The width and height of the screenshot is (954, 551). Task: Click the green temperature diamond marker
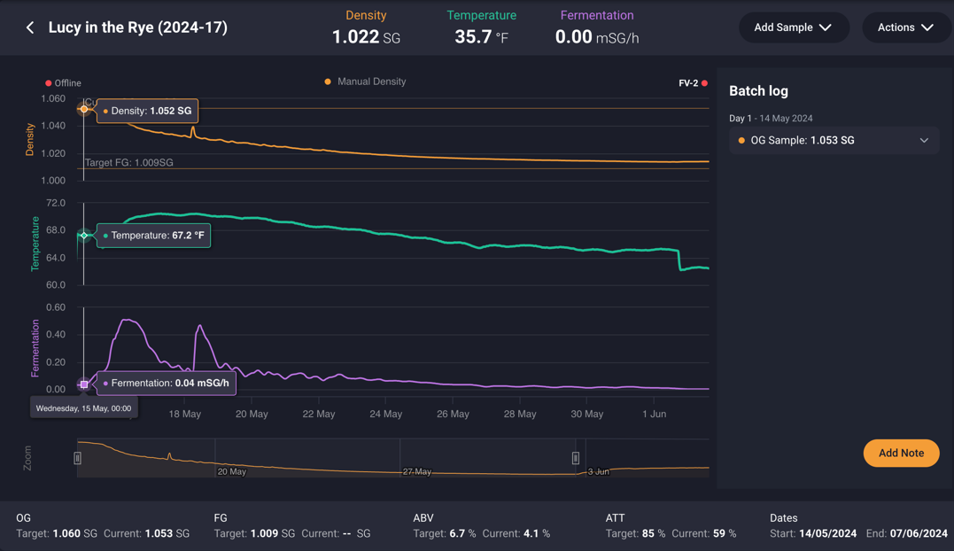pos(84,236)
